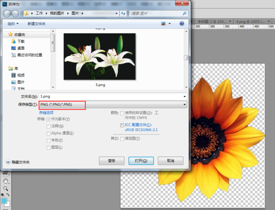The height and width of the screenshot is (210, 275).
Task: Toggle 作为副本 save as copy checkbox
Action: (x=49, y=119)
